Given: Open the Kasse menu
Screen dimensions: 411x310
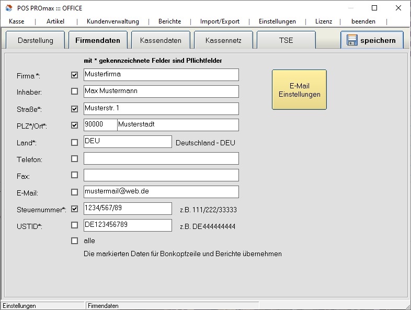Looking at the screenshot, I should click(17, 21).
